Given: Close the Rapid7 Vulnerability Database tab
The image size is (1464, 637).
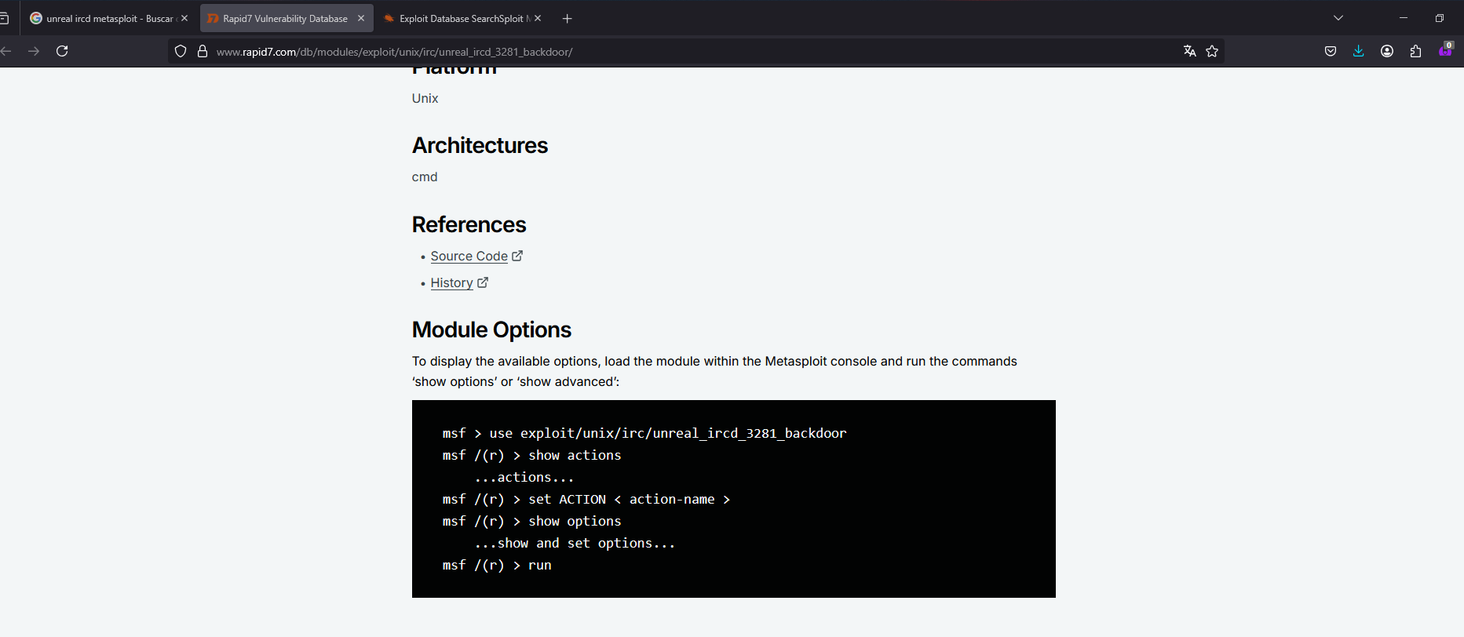Looking at the screenshot, I should (x=361, y=18).
